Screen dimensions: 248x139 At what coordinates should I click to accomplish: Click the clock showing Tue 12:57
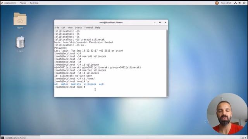[226, 3]
